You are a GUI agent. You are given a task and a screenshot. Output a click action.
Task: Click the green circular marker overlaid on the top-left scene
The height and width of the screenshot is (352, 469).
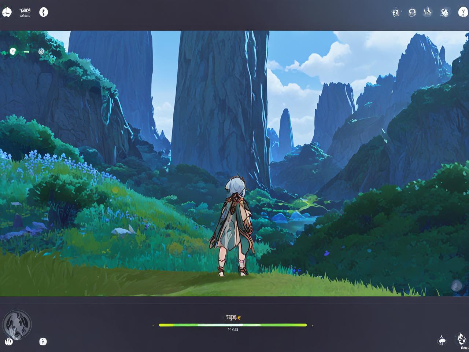pyautogui.click(x=13, y=51)
